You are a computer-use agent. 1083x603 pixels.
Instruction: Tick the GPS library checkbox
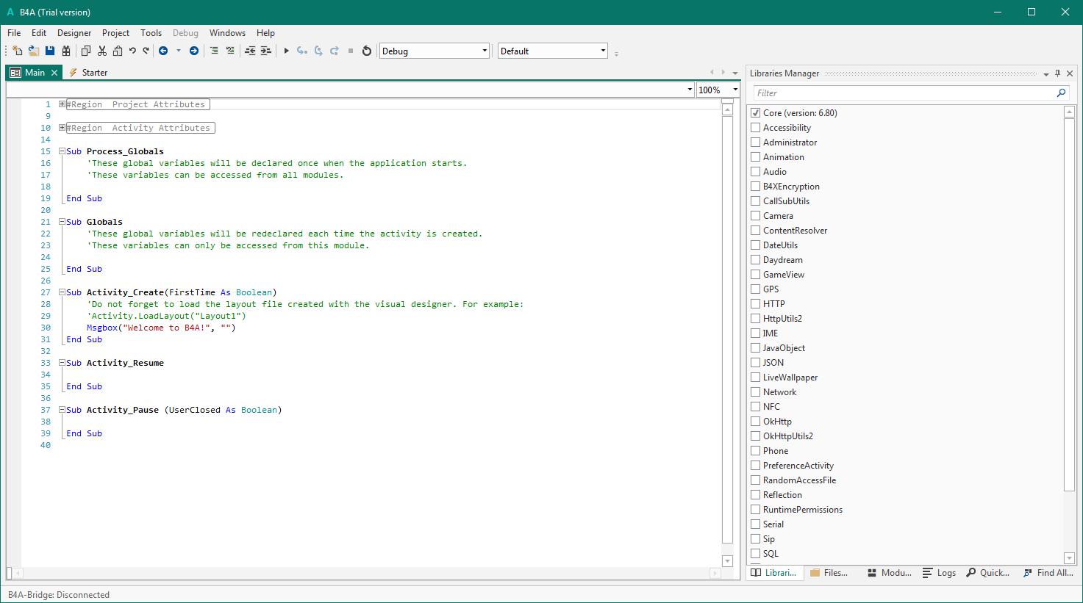click(x=755, y=289)
